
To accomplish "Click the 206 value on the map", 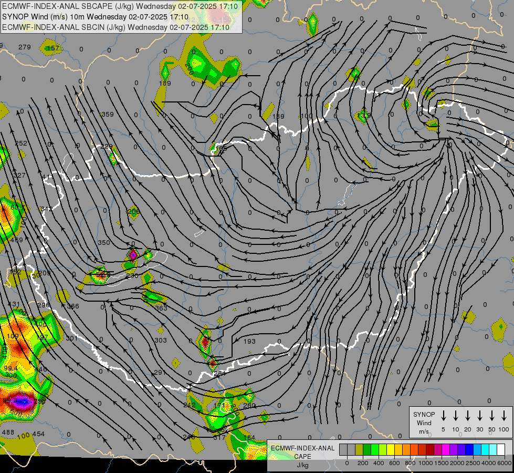I will click(133, 211).
